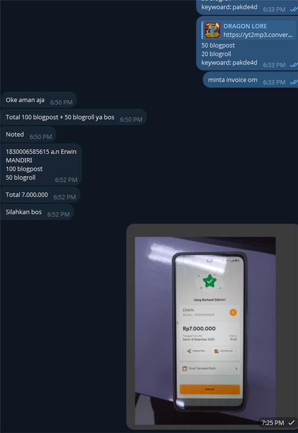Select the 'Total 7.000.000' message

pyautogui.click(x=40, y=195)
